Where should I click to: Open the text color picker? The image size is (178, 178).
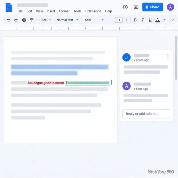158,20
